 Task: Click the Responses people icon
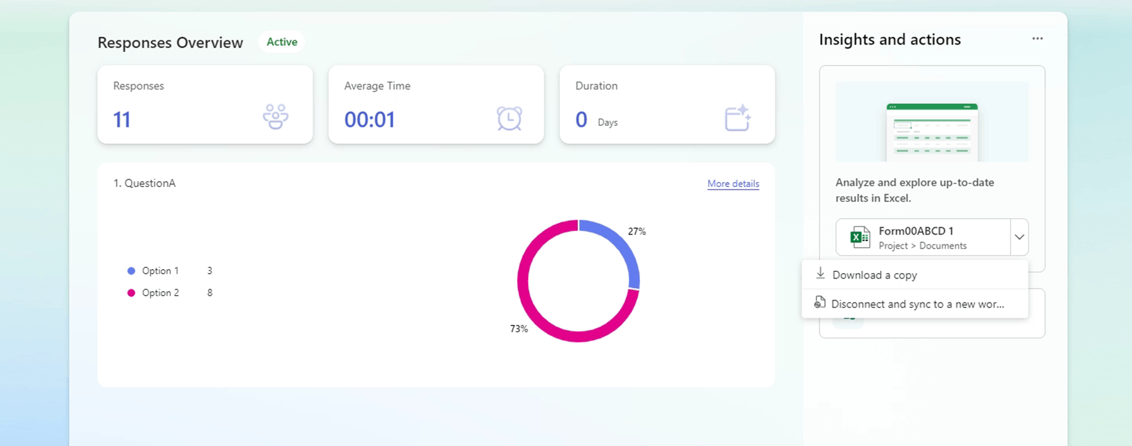tap(276, 117)
